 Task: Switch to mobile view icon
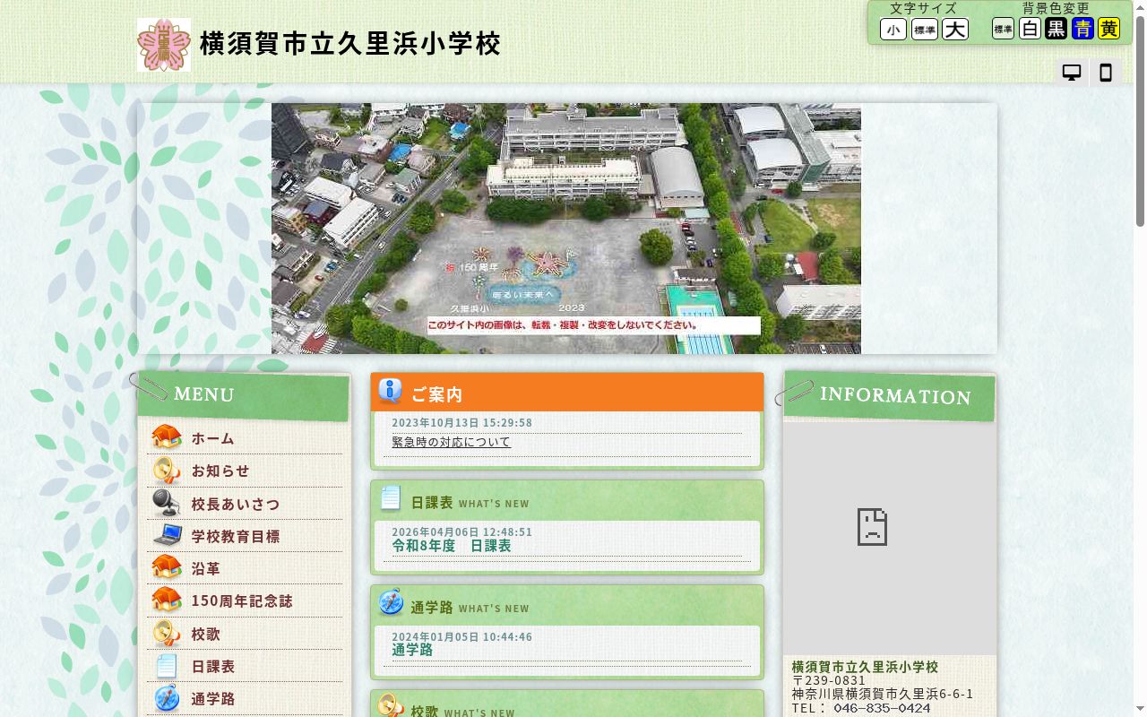(x=1106, y=73)
